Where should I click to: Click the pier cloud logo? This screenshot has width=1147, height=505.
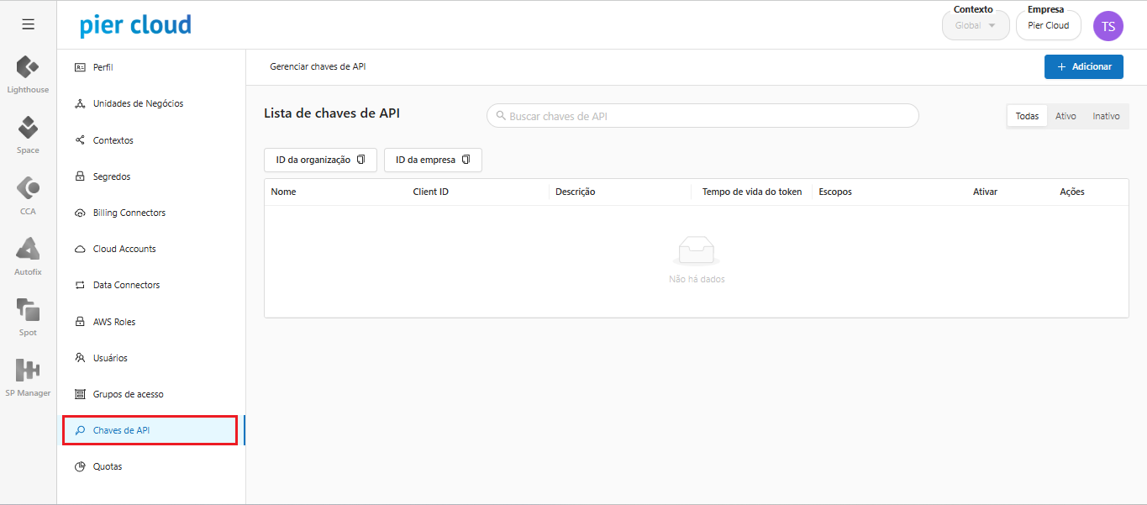135,25
